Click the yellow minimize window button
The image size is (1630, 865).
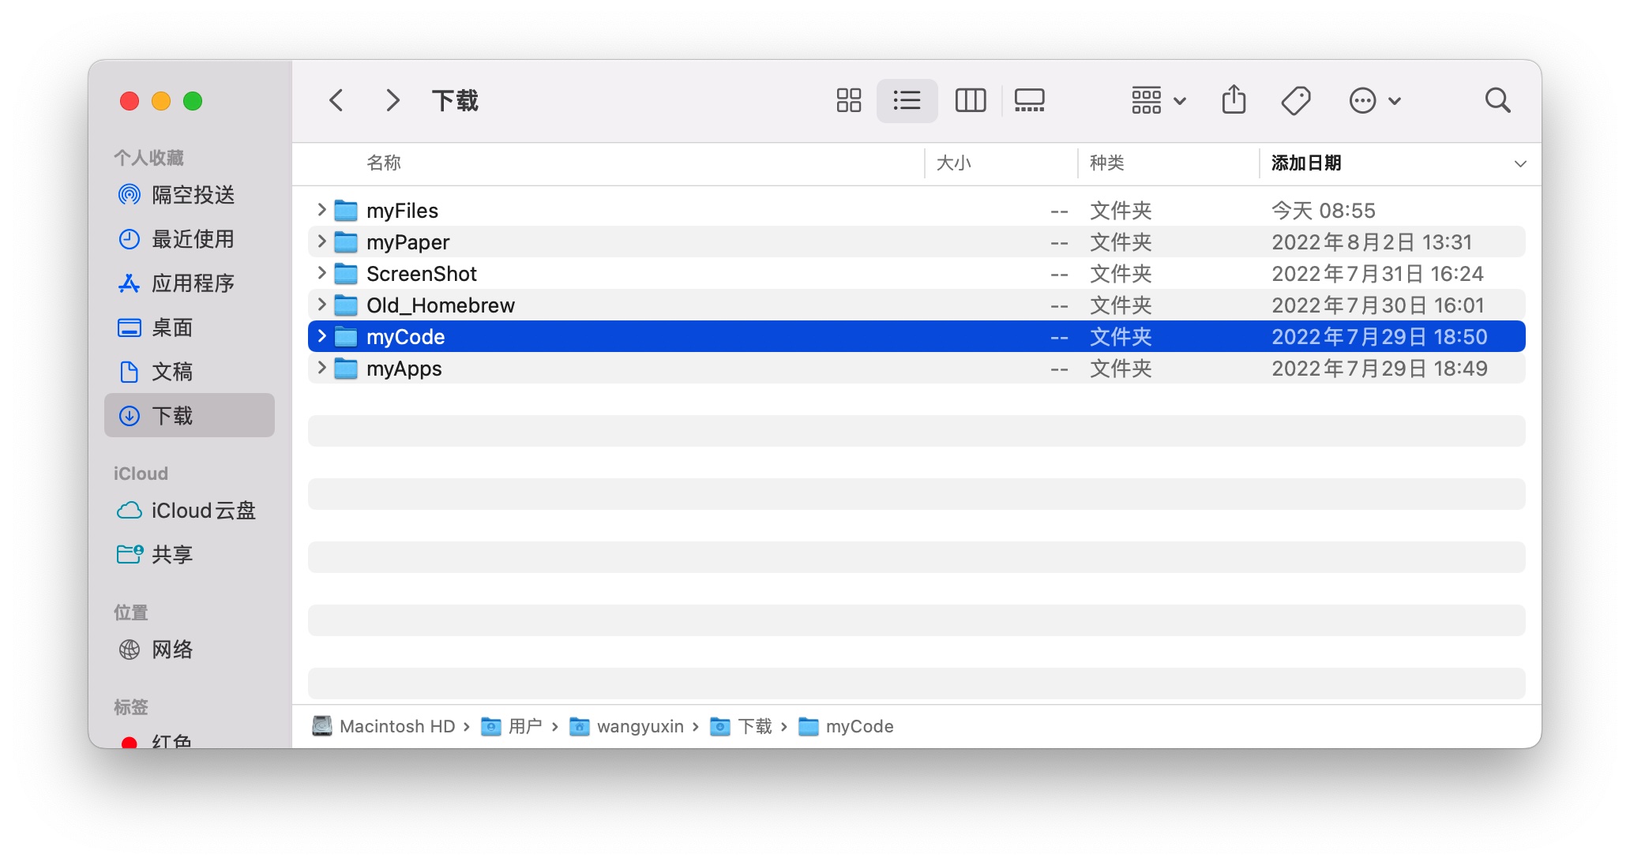click(x=161, y=101)
